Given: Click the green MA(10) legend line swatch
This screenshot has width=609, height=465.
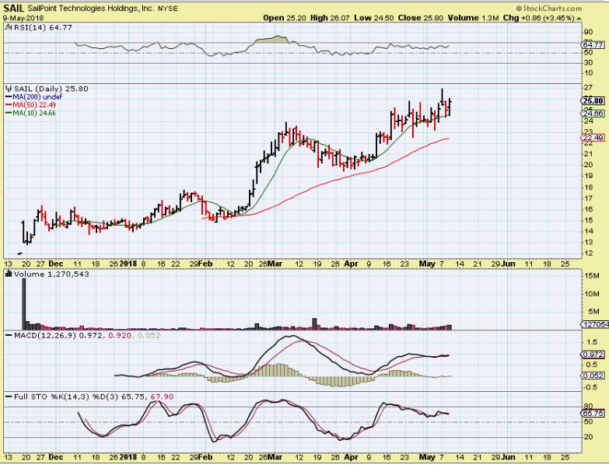Looking at the screenshot, I should point(8,114).
